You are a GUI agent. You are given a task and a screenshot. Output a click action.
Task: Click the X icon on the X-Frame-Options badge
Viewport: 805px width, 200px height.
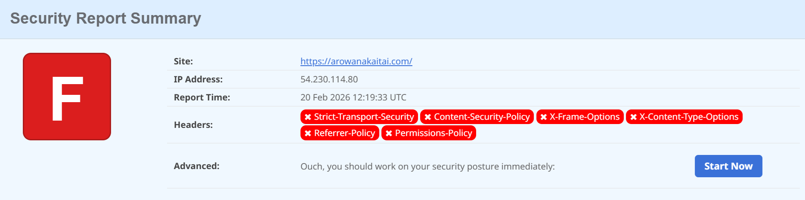(x=544, y=117)
